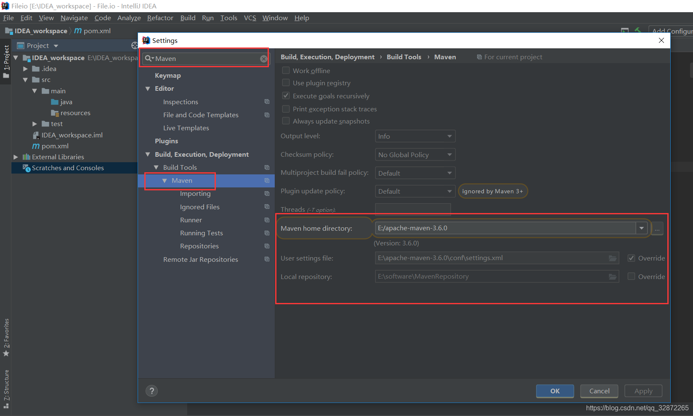The image size is (693, 416).
Task: Collapse the Maven settings node
Action: (x=165, y=181)
